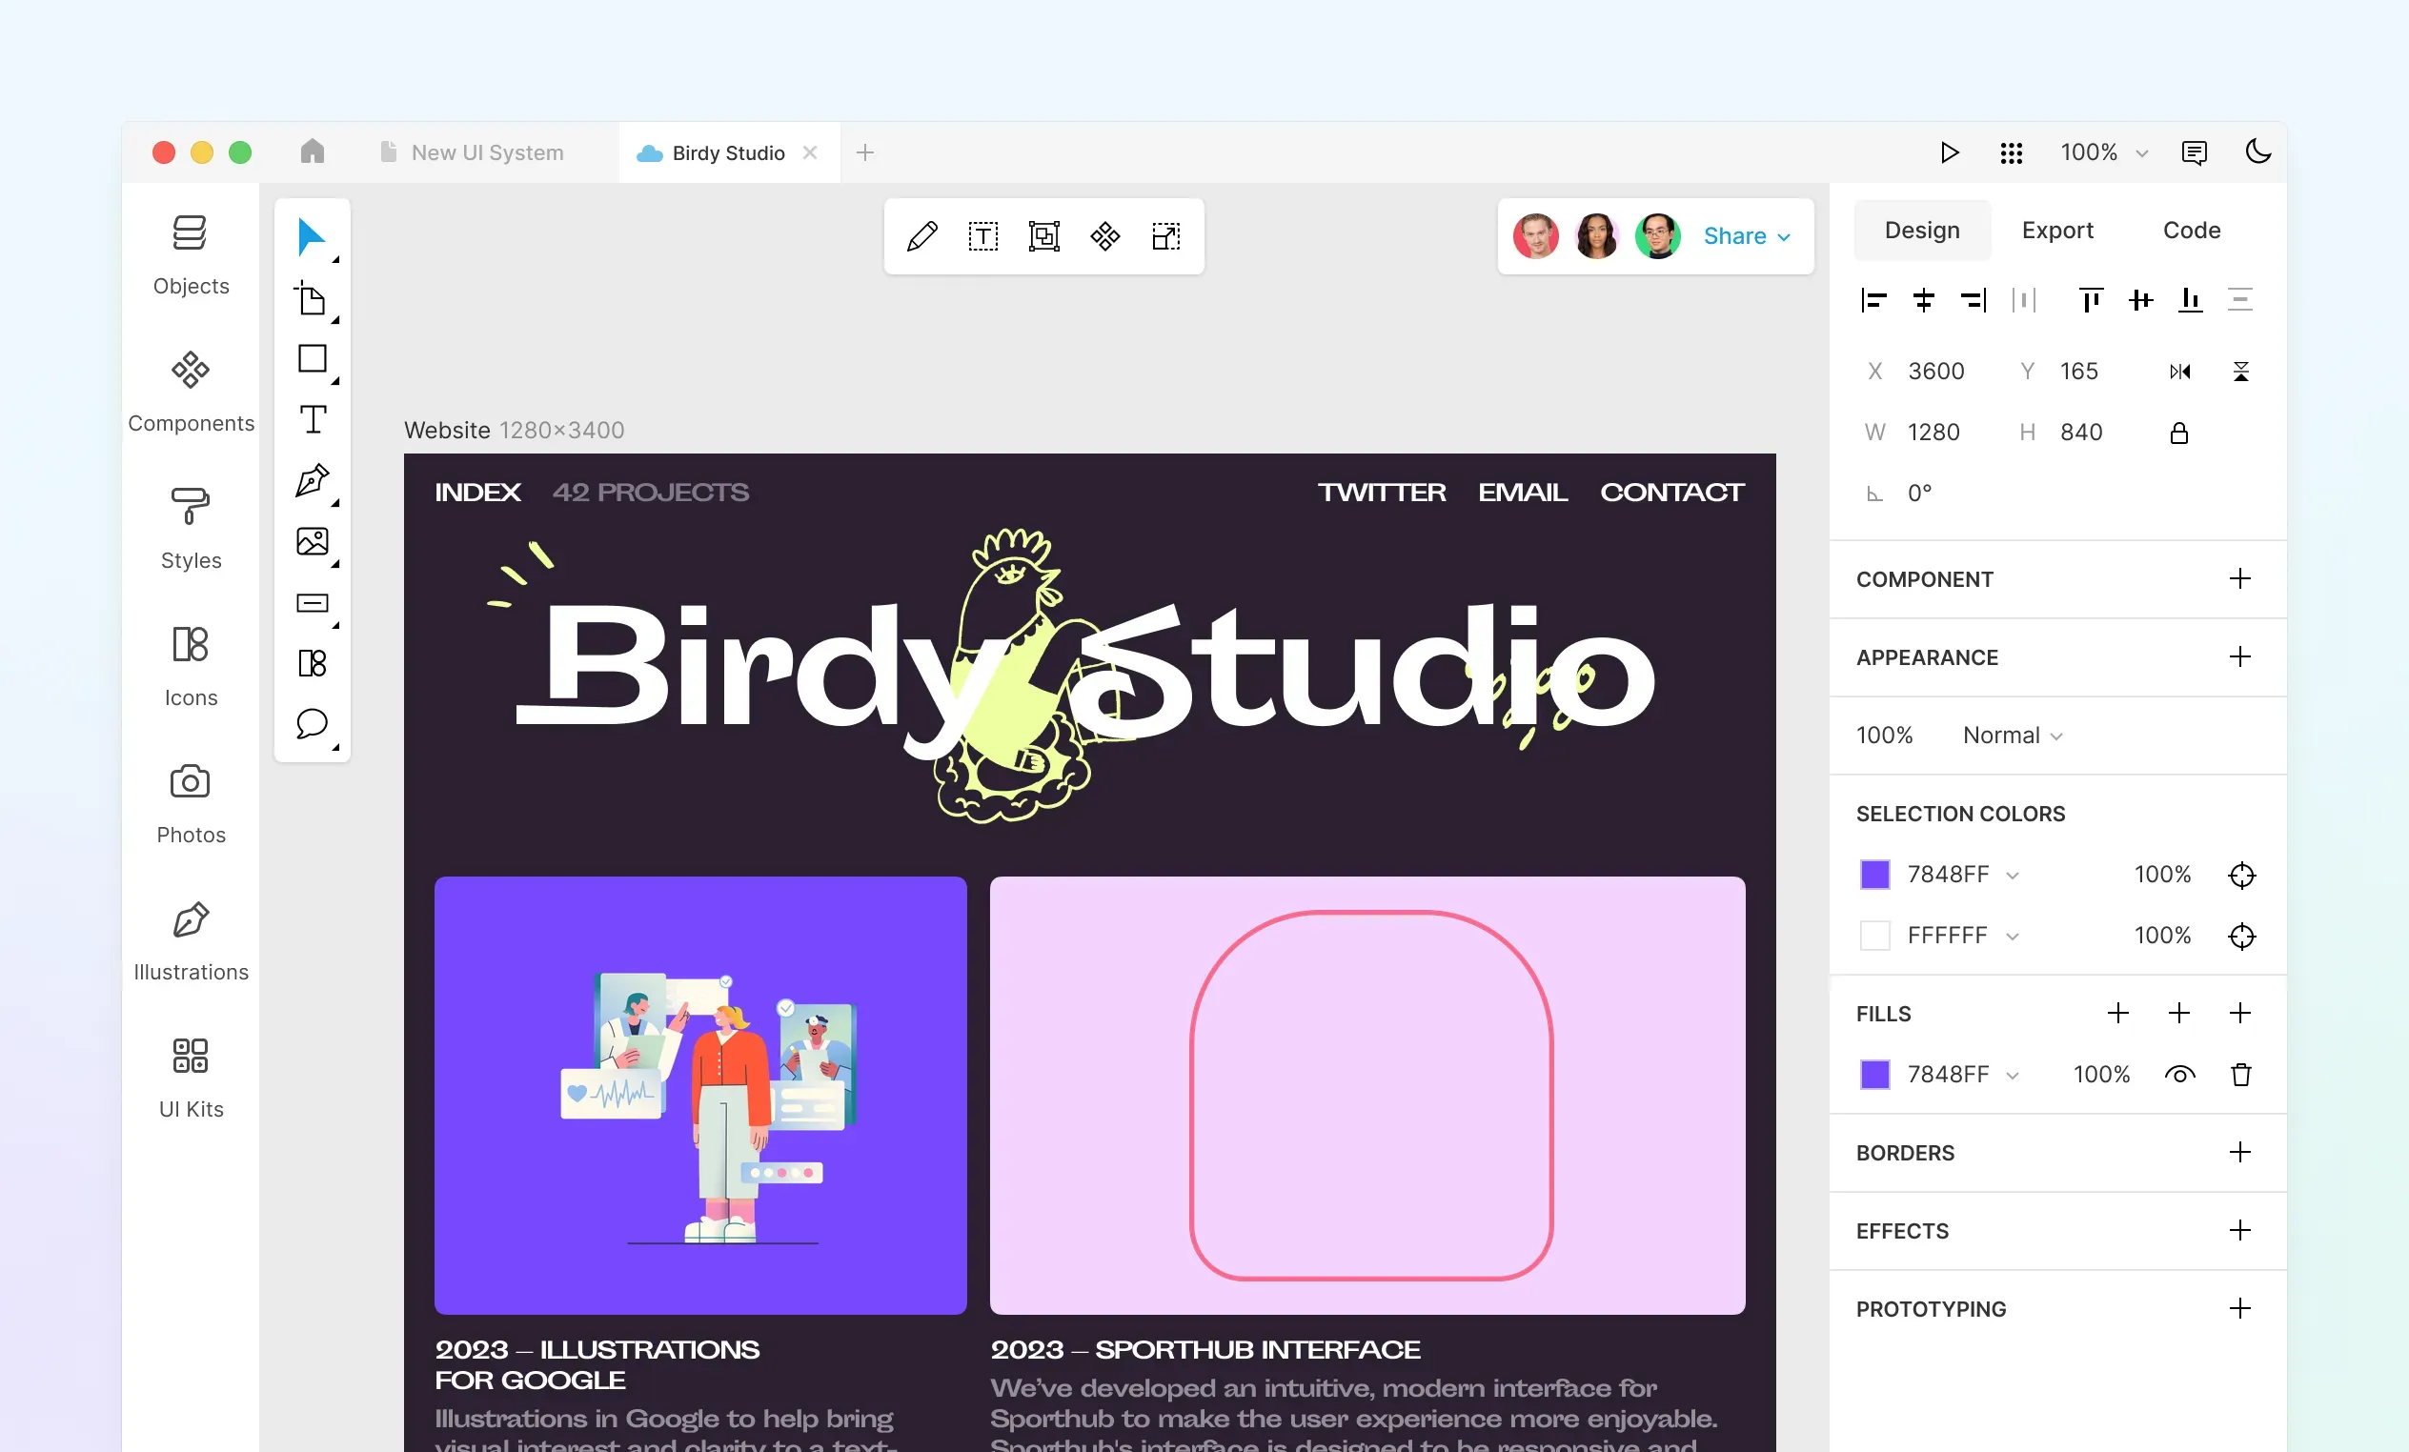Align bottom edges

tap(2190, 299)
